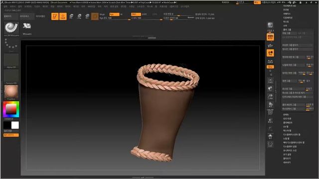This screenshot has width=319, height=179.
Task: Expand the 유니파이드 스킨 section
Action: tap(290, 150)
